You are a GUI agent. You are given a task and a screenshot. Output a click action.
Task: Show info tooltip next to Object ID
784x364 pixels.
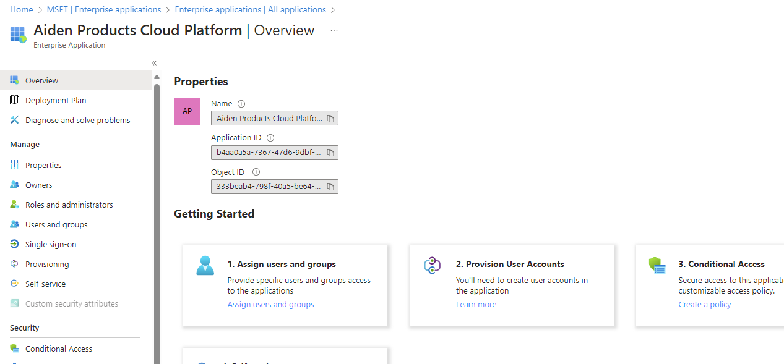click(x=256, y=172)
